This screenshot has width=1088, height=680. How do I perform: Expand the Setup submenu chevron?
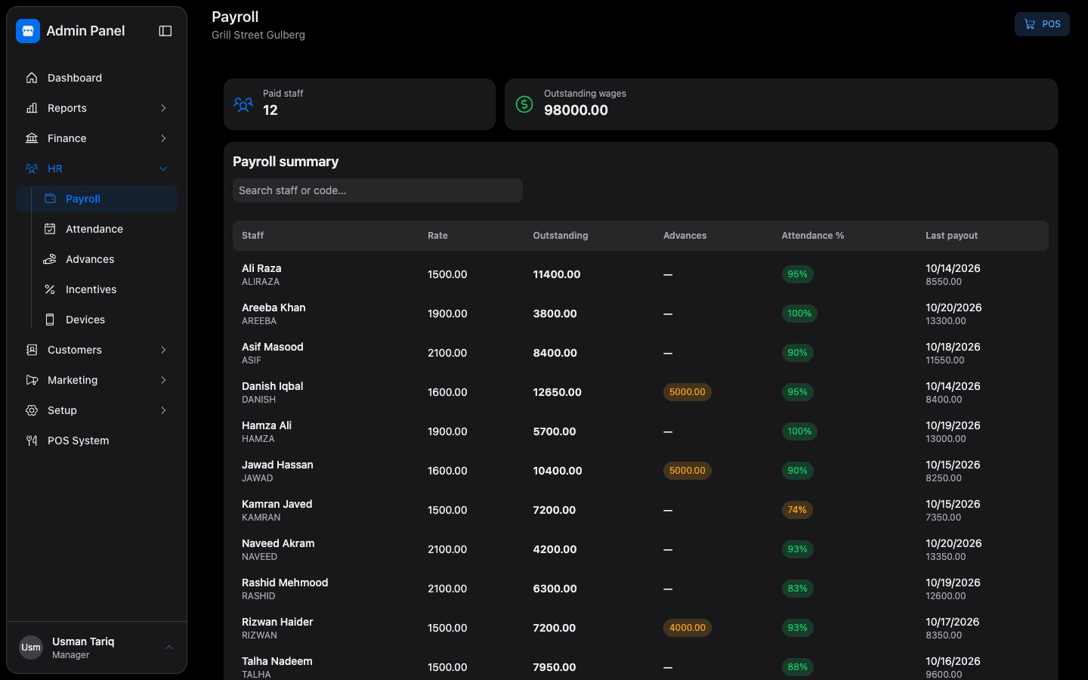[x=163, y=410]
